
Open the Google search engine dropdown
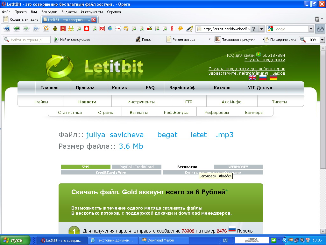pyautogui.click(x=311, y=29)
